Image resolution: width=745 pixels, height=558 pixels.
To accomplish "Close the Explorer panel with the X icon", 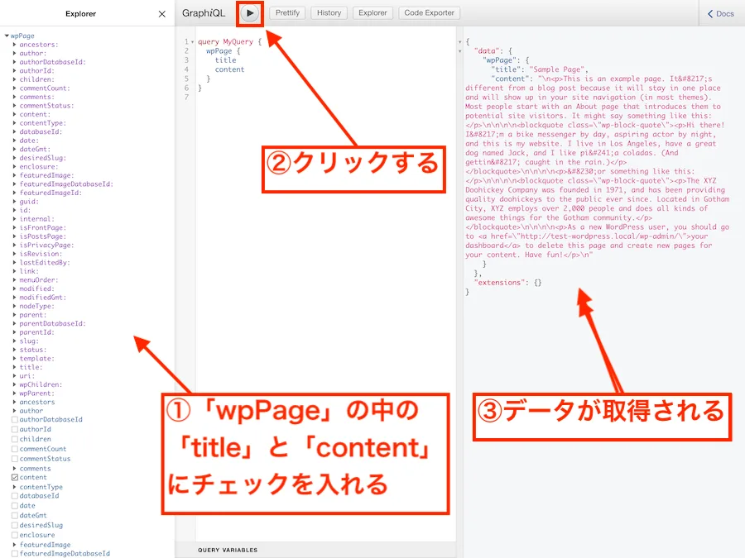I will (x=162, y=13).
